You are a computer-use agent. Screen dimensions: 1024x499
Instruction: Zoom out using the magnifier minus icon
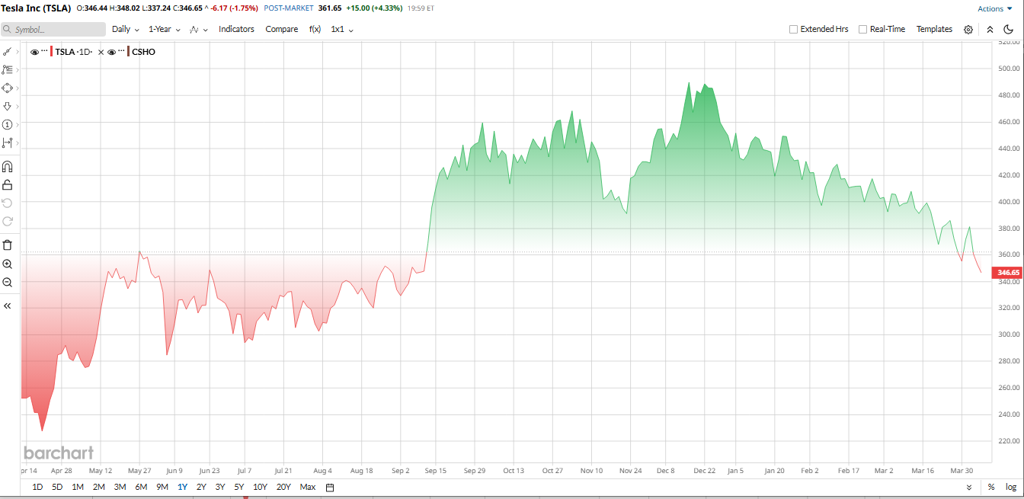[8, 283]
